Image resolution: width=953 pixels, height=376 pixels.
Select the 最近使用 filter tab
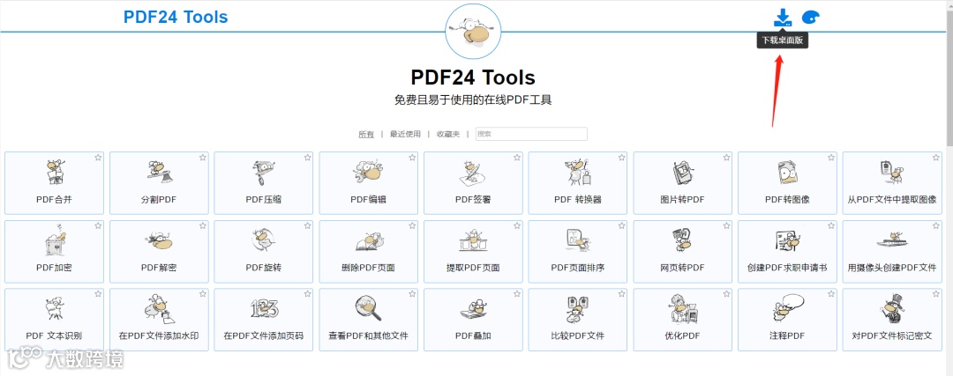click(405, 134)
